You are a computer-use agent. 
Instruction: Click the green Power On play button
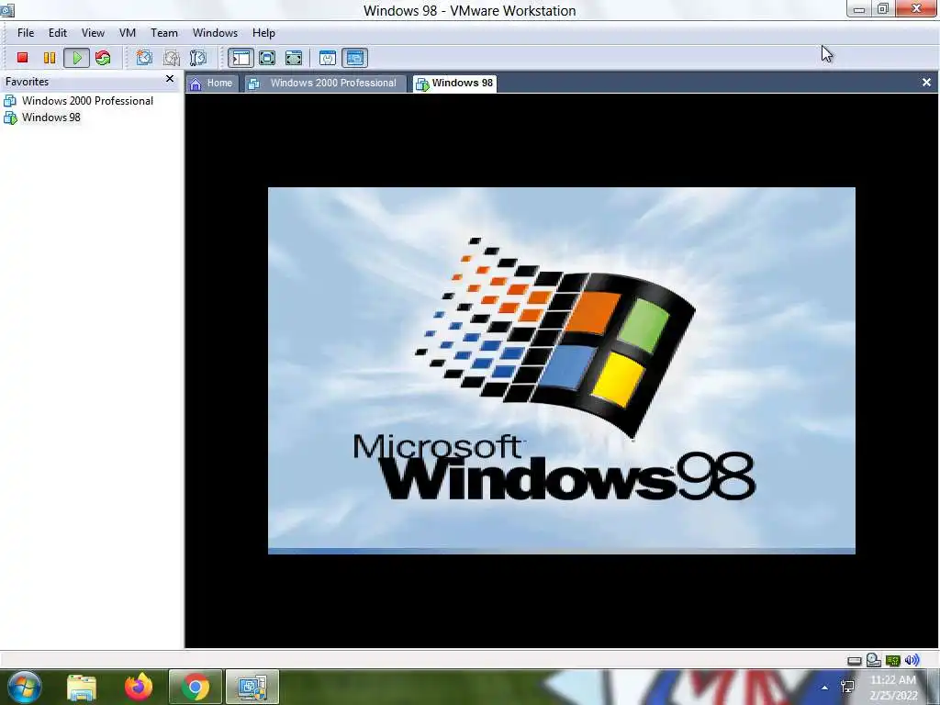pos(77,58)
